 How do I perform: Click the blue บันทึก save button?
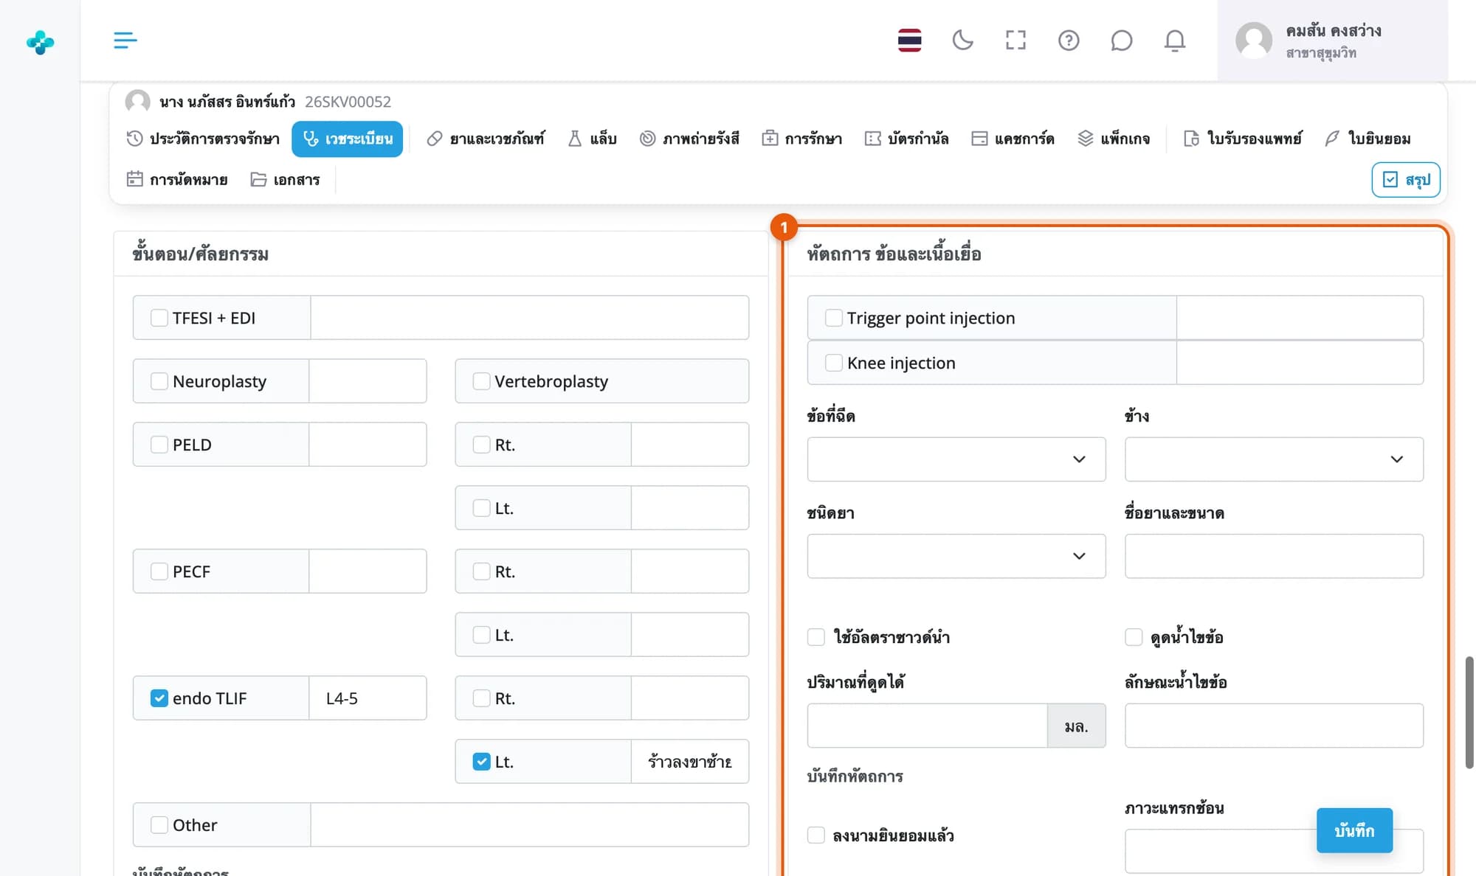coord(1354,830)
